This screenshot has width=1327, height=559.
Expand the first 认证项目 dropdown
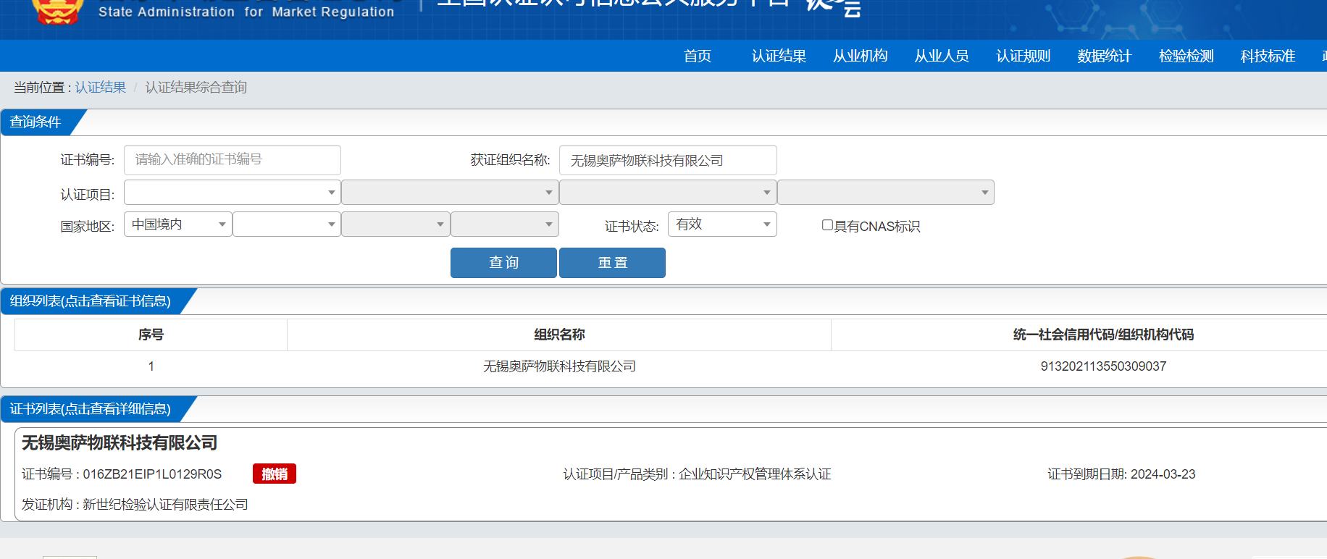(233, 193)
